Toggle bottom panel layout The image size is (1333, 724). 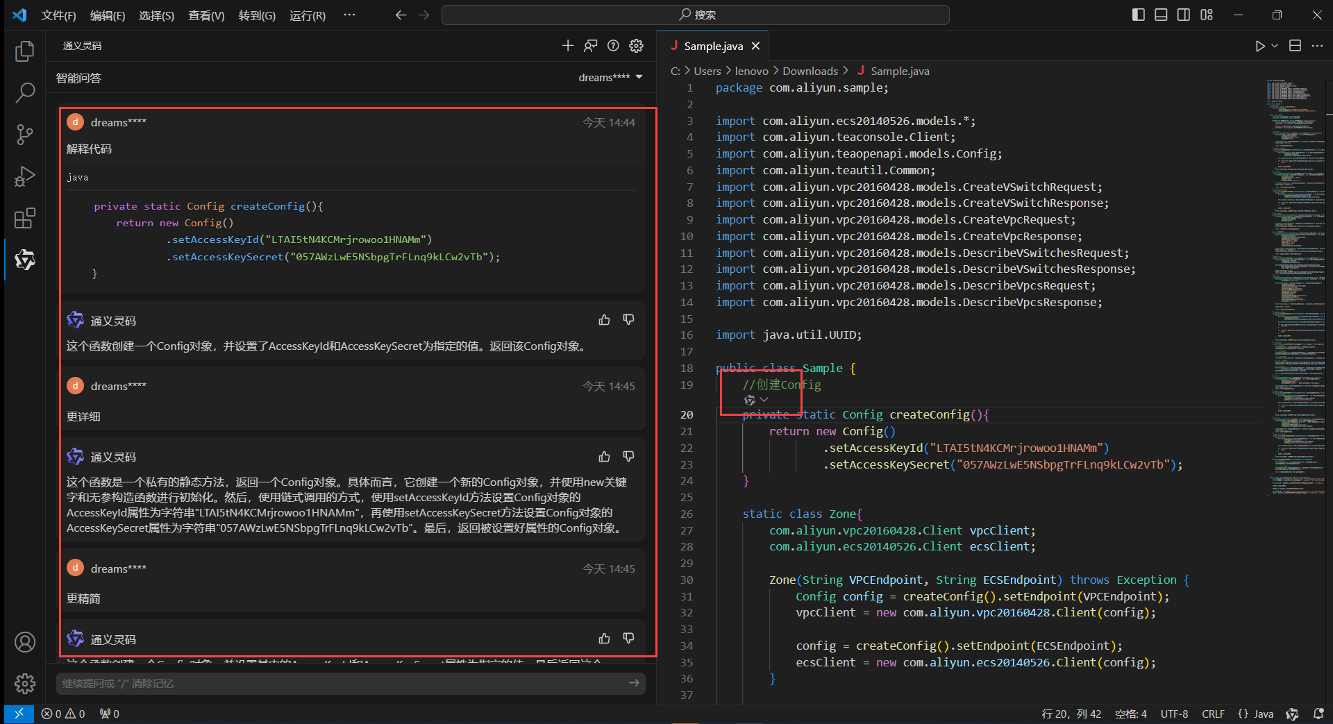coord(1161,15)
